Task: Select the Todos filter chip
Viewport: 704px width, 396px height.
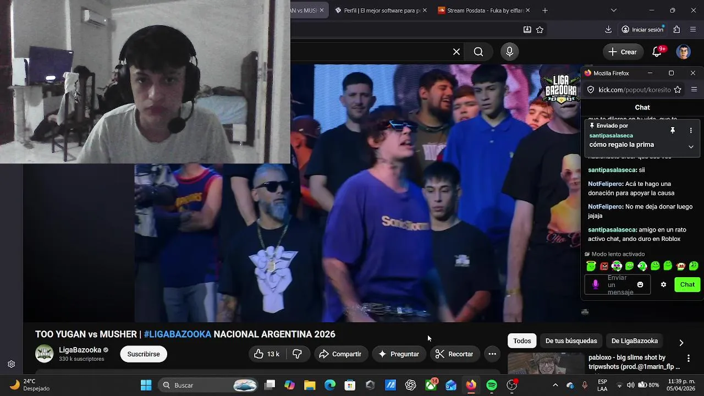Action: pos(522,341)
